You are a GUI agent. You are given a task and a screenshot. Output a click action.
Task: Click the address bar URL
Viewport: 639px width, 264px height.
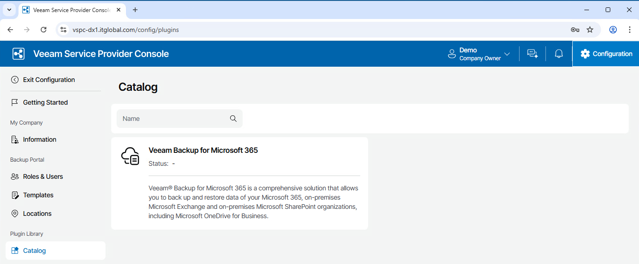coord(125,30)
